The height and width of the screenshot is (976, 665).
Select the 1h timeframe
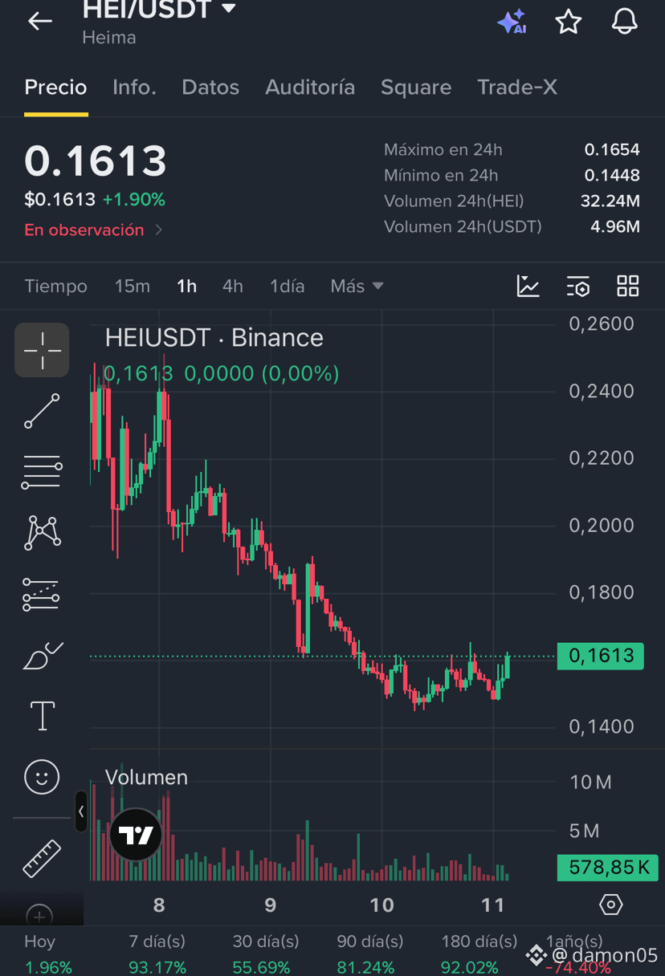tap(187, 286)
